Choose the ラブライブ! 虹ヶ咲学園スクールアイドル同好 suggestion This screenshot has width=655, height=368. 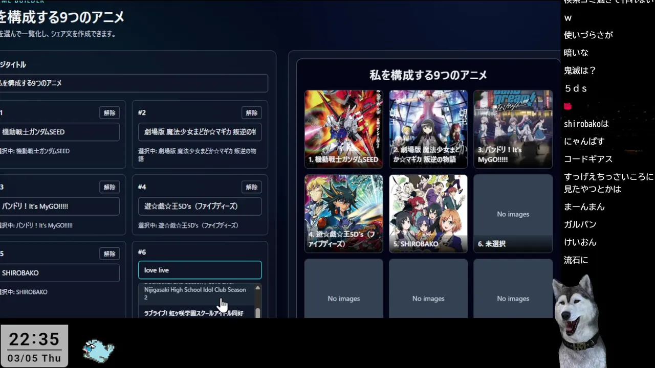(x=196, y=313)
